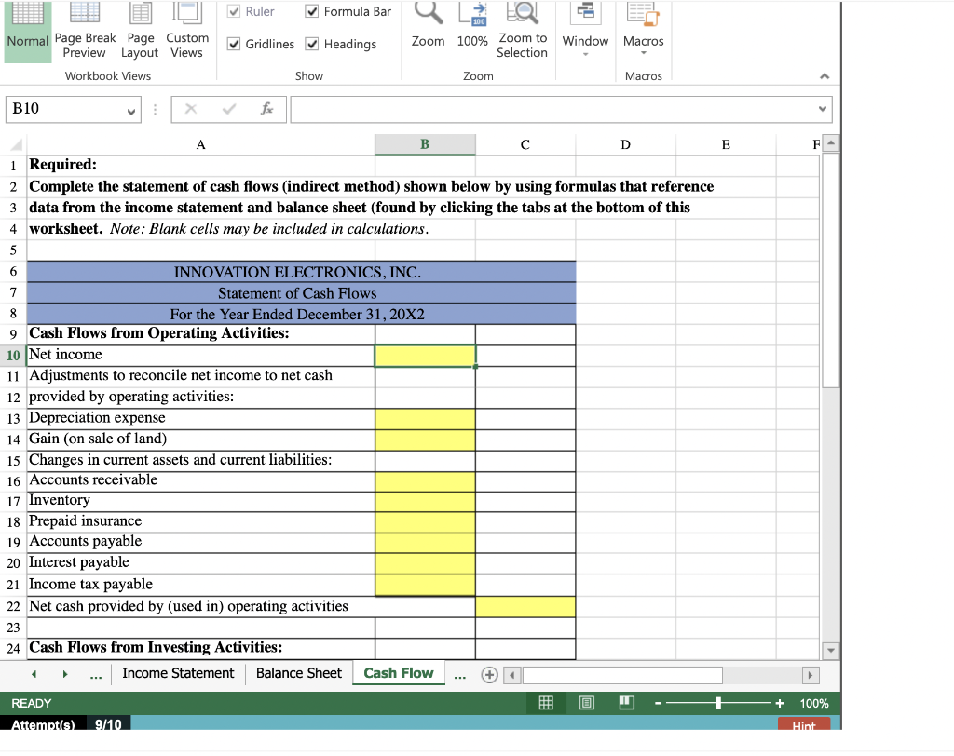
Task: Uncheck the Formula Bar checkbox
Action: (x=311, y=11)
